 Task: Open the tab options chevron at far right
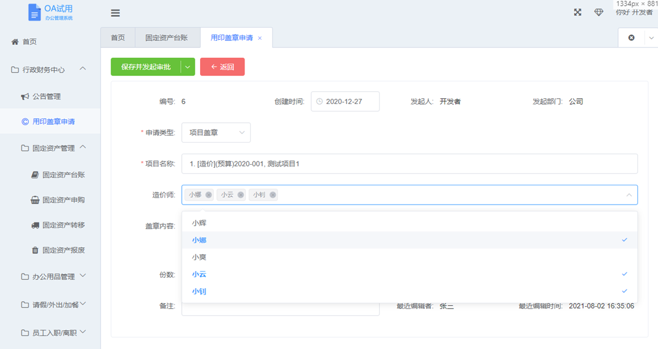[652, 38]
